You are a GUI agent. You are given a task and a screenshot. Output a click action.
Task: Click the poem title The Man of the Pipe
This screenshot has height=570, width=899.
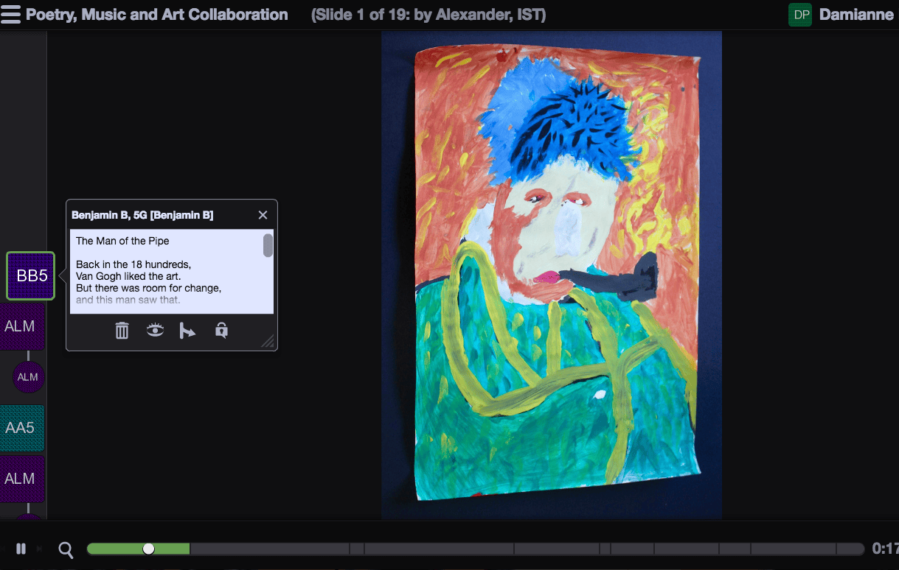click(122, 241)
